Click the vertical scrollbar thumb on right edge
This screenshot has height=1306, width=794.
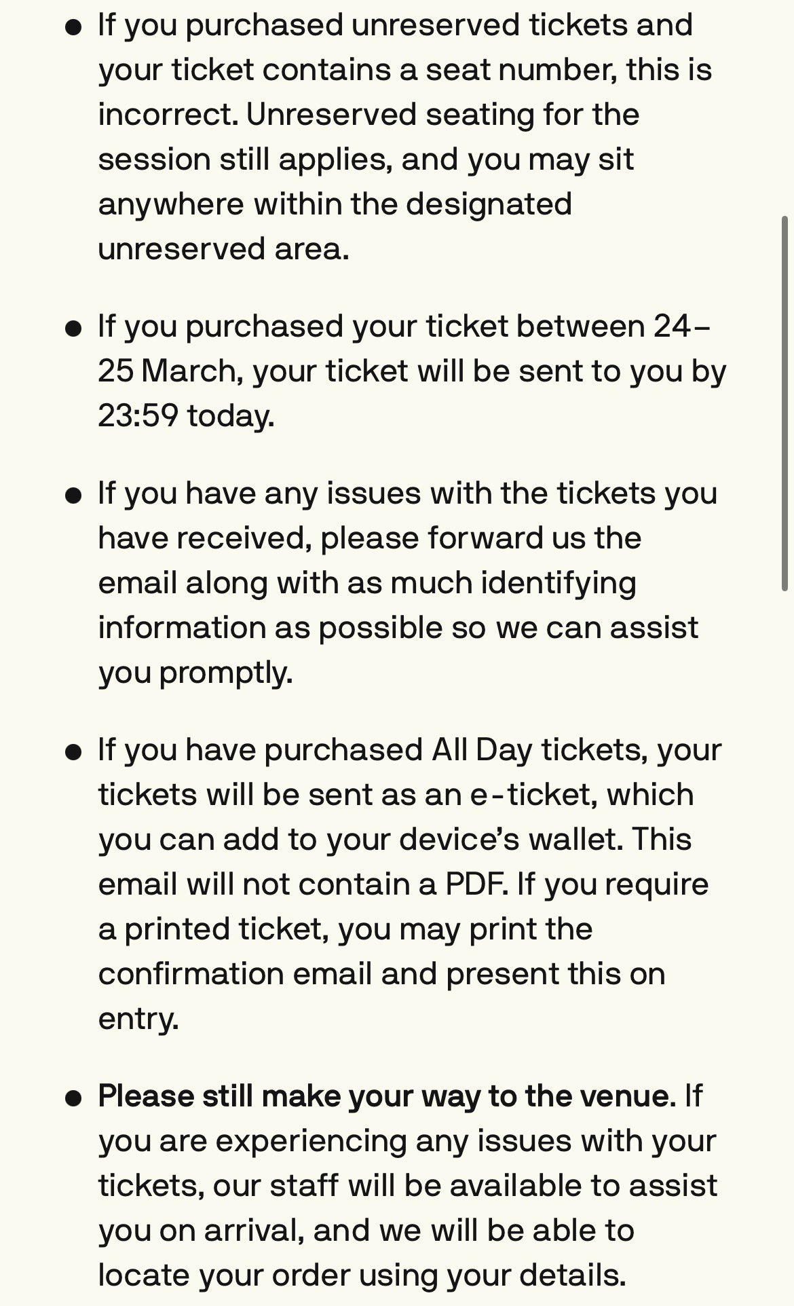click(x=785, y=404)
